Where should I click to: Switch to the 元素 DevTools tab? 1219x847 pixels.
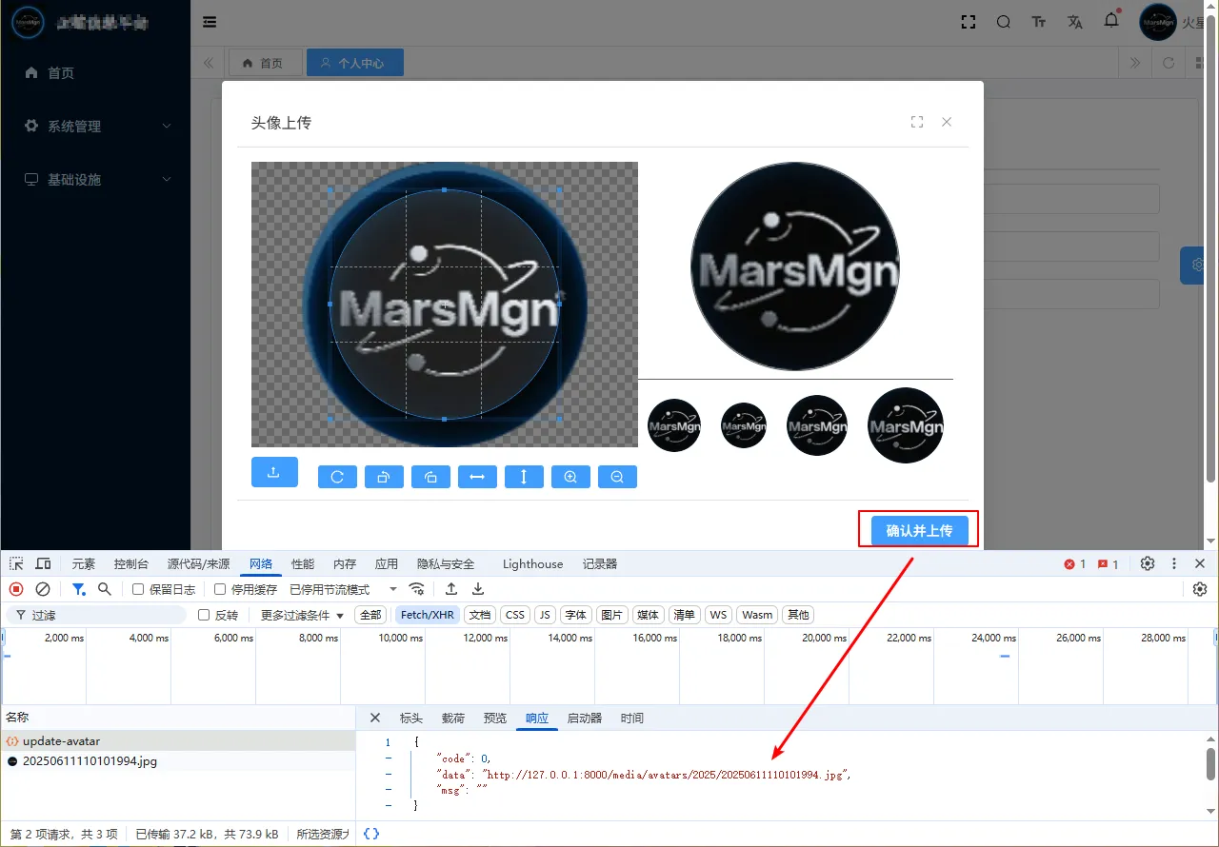pyautogui.click(x=84, y=563)
